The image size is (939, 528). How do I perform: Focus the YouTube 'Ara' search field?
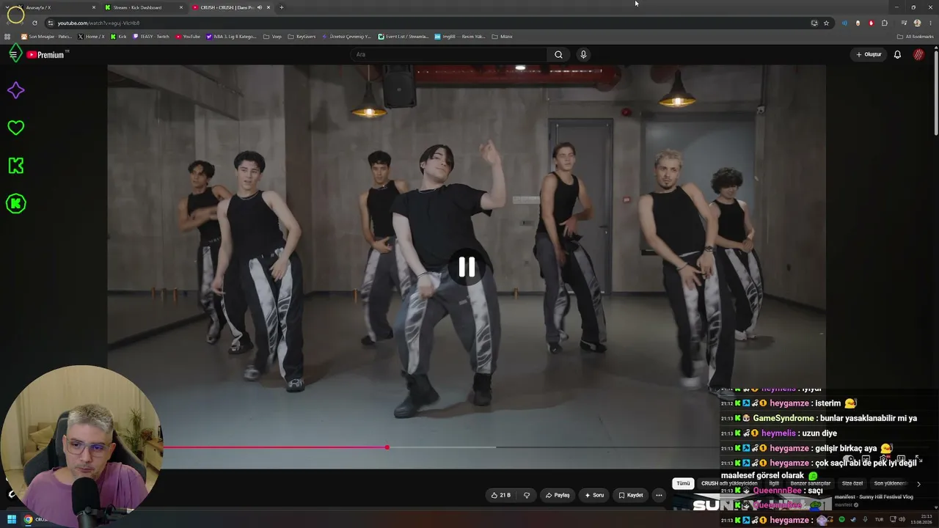coord(449,54)
